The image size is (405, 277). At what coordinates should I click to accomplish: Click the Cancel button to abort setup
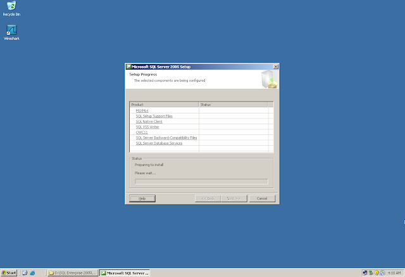262,198
